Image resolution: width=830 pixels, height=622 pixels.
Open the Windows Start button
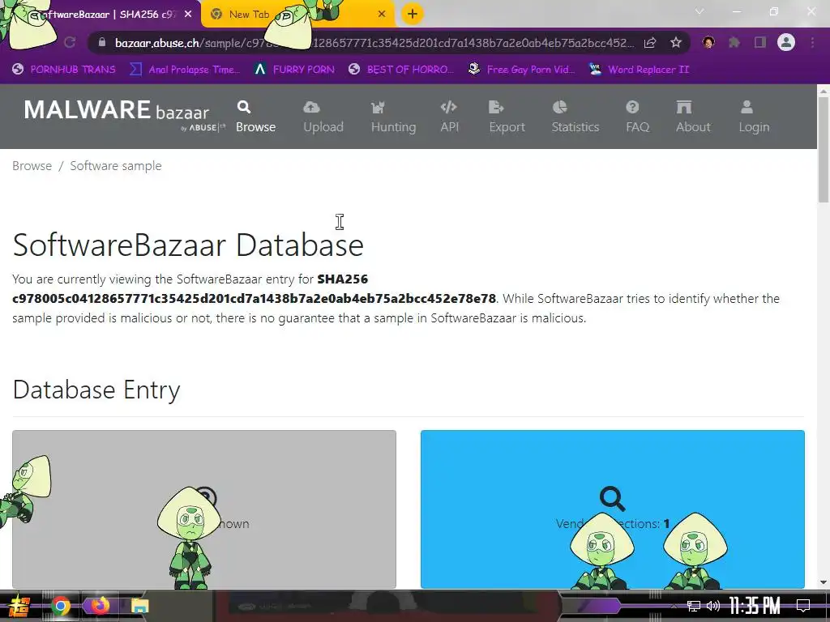19,606
